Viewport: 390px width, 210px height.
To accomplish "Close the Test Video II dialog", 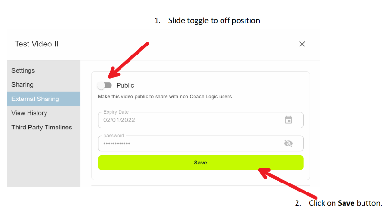I will [302, 44].
